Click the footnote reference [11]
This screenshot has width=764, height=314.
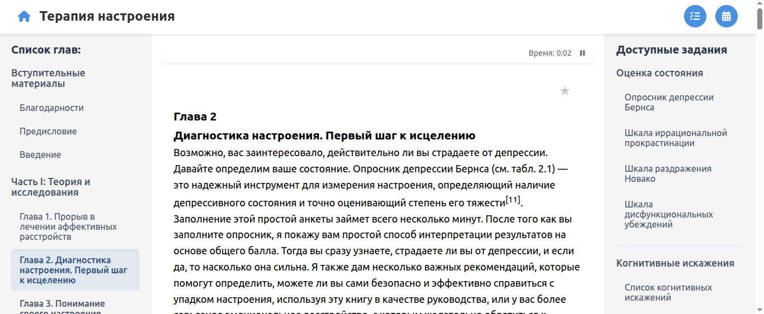coord(513,199)
